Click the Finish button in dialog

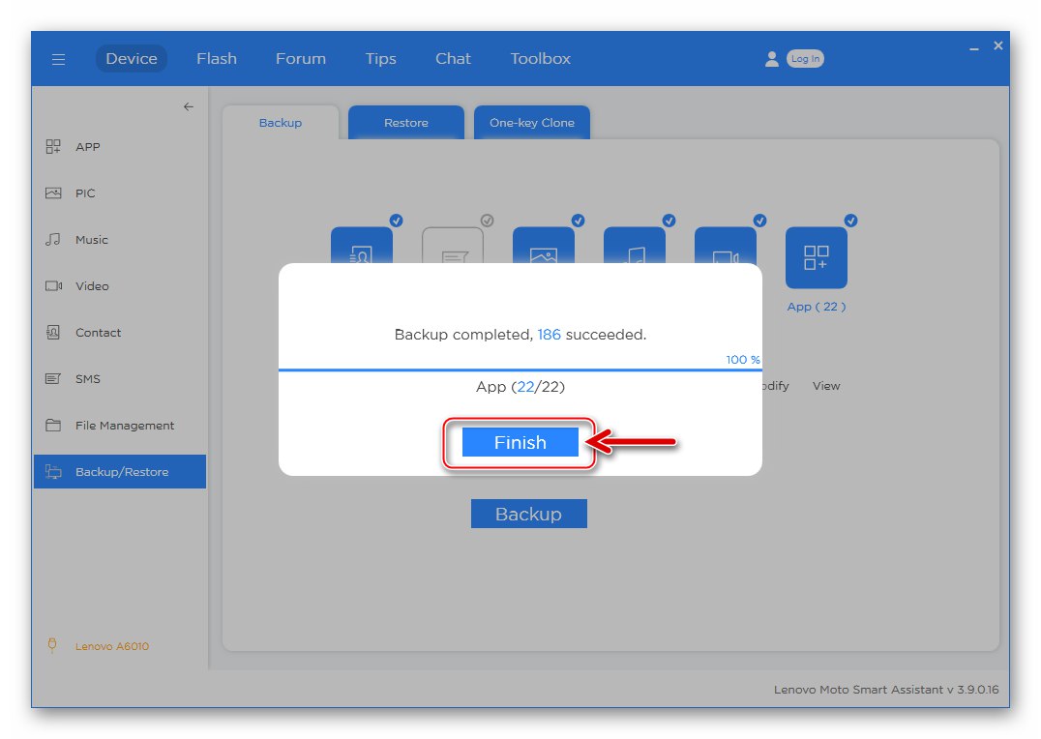pyautogui.click(x=520, y=442)
